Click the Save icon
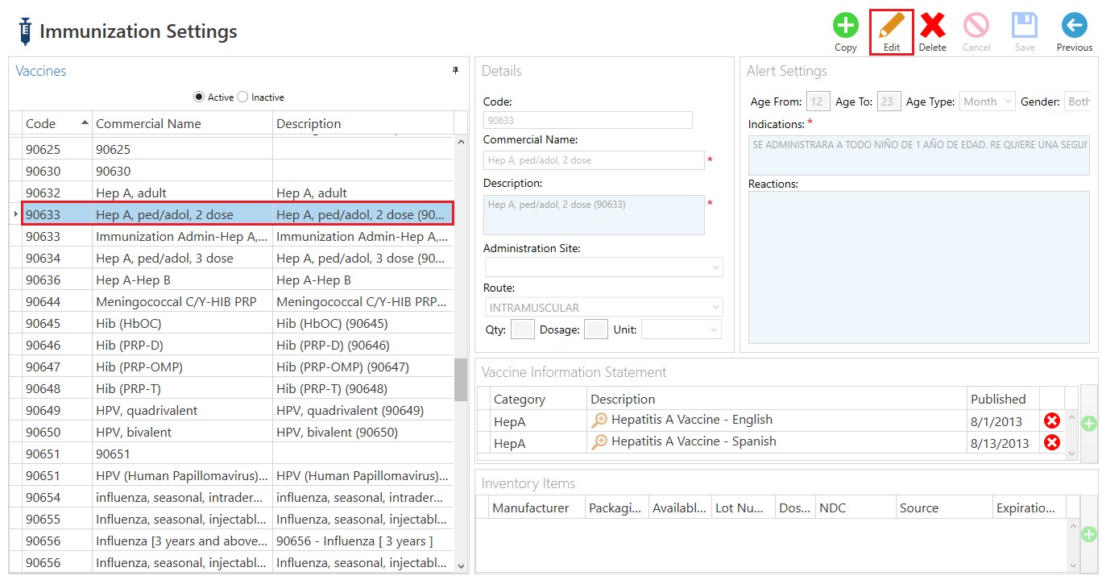This screenshot has width=1102, height=580. (x=1024, y=26)
